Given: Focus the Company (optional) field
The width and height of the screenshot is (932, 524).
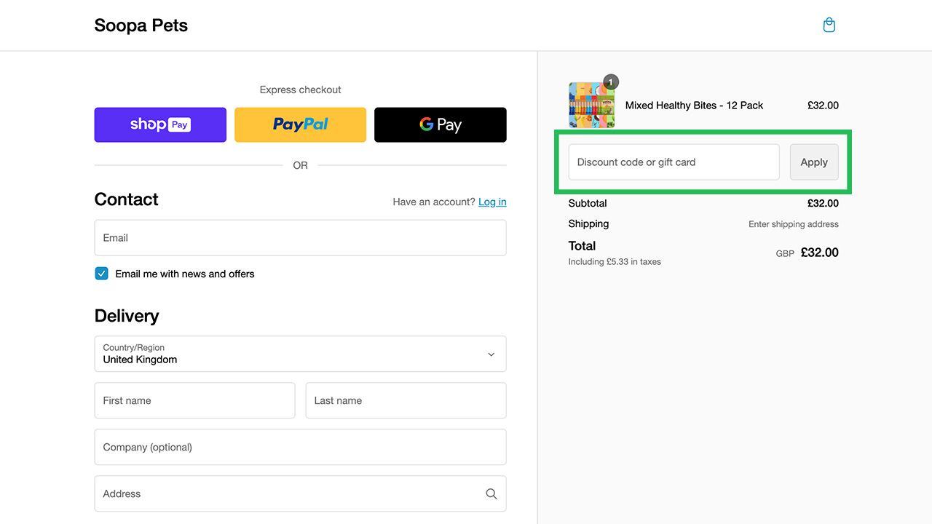Looking at the screenshot, I should point(300,447).
